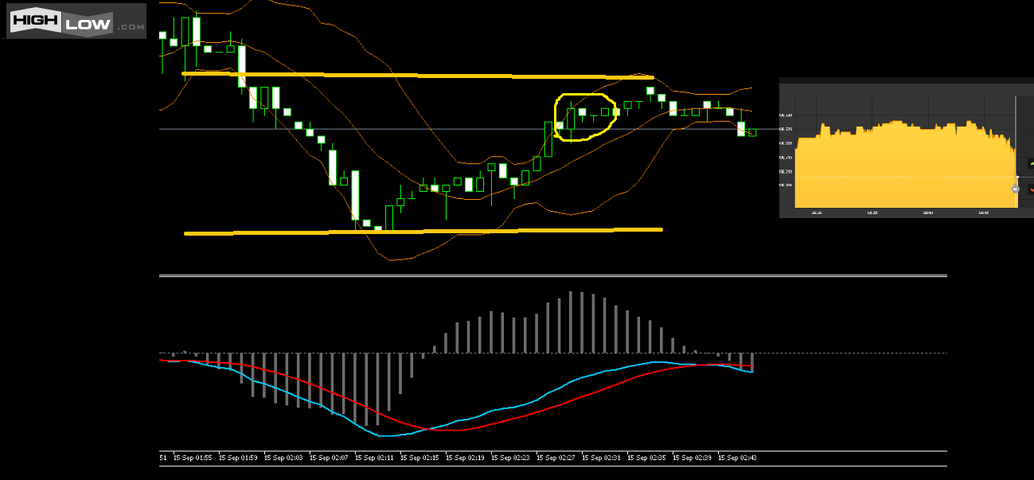Select the lower yellow support line
The width and height of the screenshot is (1034, 480).
point(422,232)
